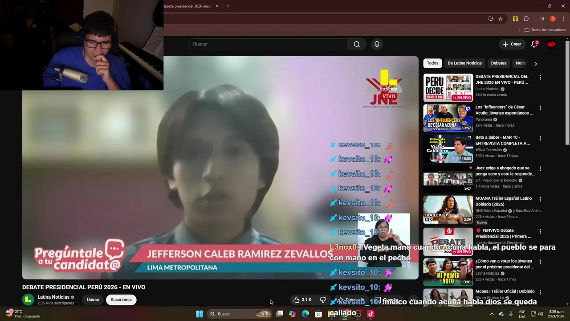
Task: Install page as app icon in address bar
Action: [491, 19]
